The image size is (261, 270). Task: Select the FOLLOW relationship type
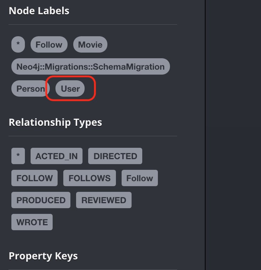(34, 178)
